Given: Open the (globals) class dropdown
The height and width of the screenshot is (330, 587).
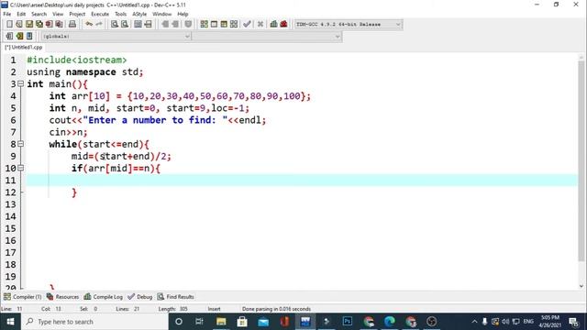Looking at the screenshot, I should (116, 37).
